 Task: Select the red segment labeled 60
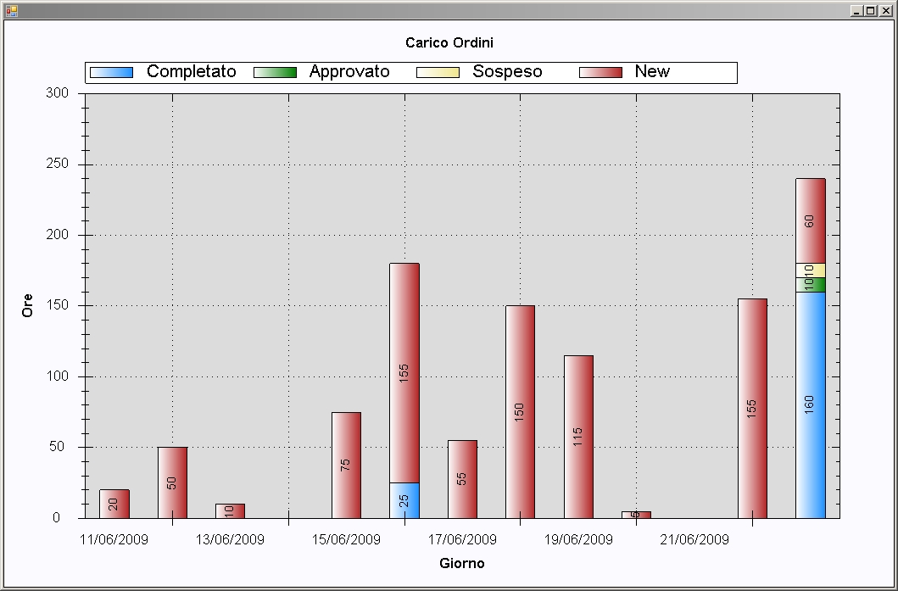811,221
